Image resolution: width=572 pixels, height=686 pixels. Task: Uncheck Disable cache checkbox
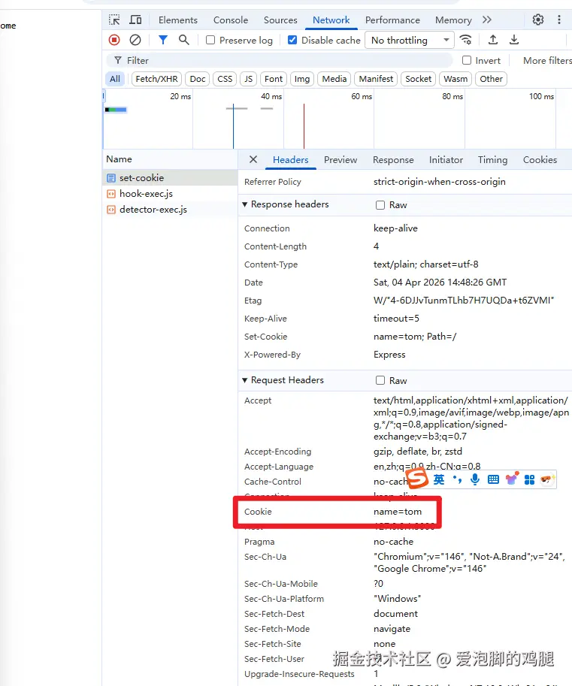click(x=292, y=41)
